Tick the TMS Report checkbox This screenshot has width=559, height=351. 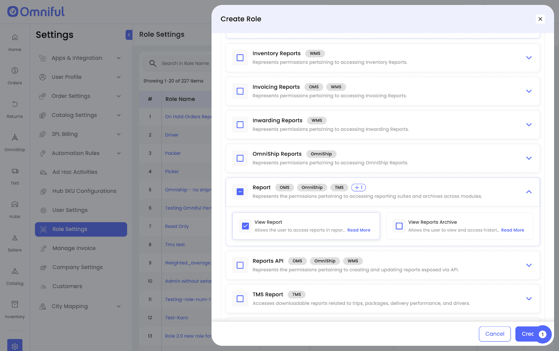(240, 299)
